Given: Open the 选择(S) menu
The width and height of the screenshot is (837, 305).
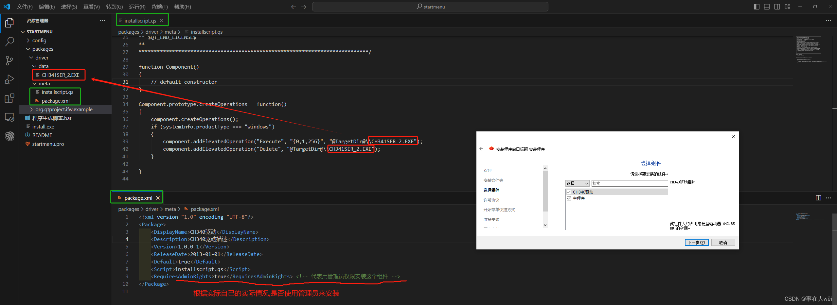Looking at the screenshot, I should click(x=69, y=7).
